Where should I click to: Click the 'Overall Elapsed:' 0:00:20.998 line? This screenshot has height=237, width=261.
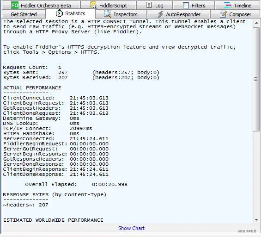76,185
